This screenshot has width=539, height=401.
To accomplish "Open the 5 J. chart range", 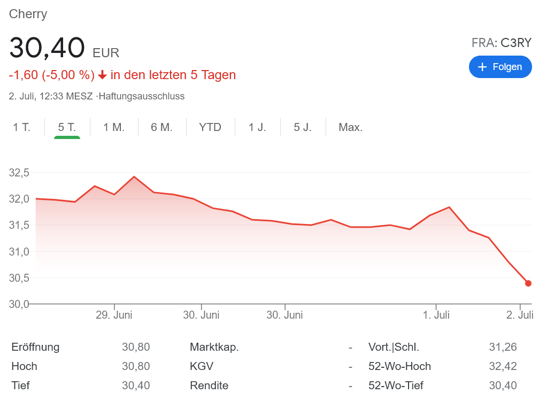I will coord(303,128).
